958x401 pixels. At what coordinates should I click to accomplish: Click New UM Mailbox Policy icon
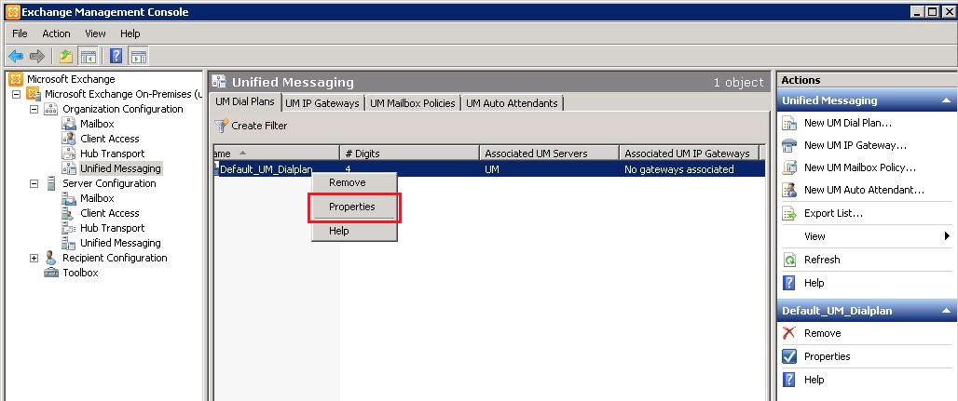pos(789,167)
